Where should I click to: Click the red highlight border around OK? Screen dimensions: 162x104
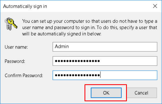(106, 85)
